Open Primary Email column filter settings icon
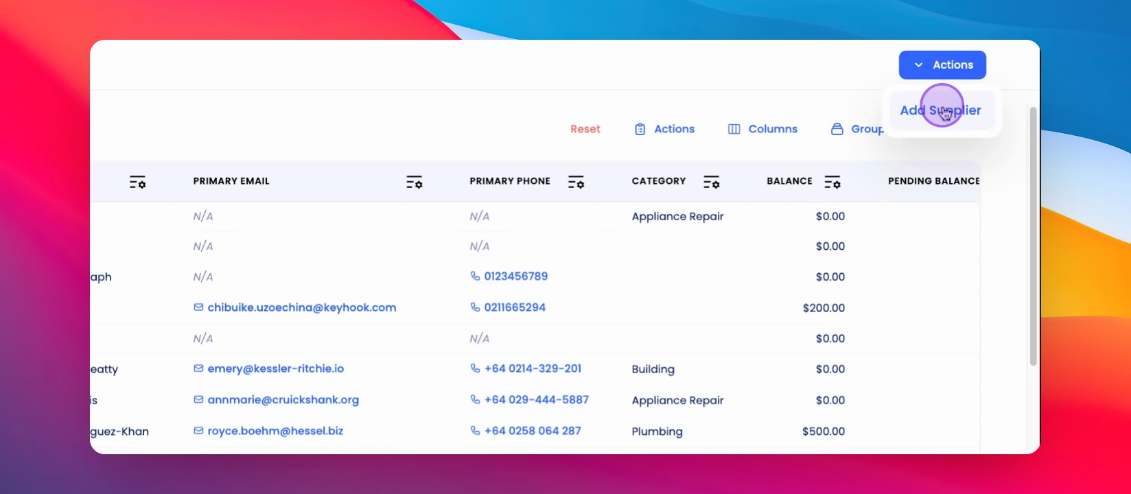 pyautogui.click(x=414, y=182)
